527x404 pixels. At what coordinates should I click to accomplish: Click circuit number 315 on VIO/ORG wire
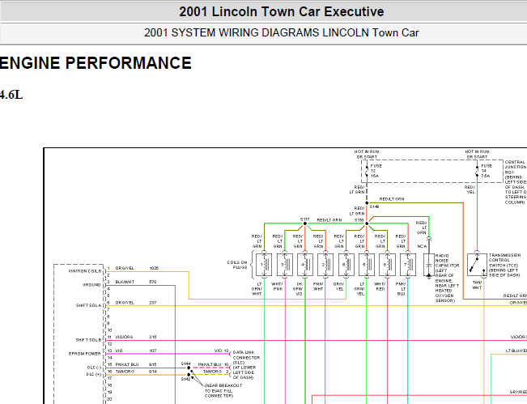[152, 337]
